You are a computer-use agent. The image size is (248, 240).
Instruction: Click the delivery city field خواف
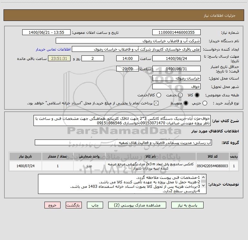(176, 87)
